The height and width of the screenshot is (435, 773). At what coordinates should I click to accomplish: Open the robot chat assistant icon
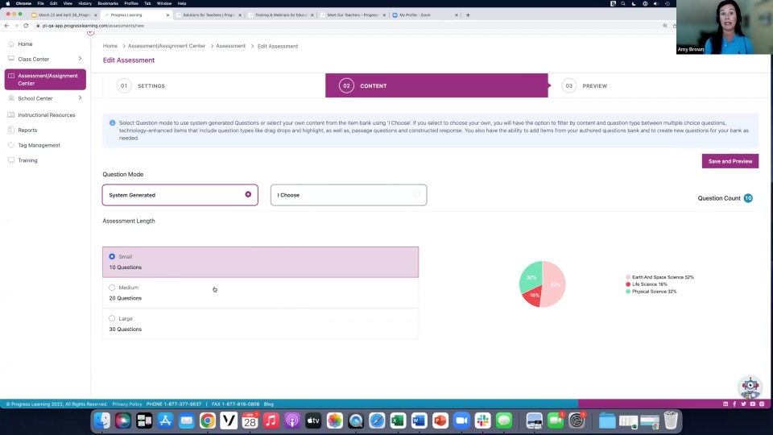(750, 387)
